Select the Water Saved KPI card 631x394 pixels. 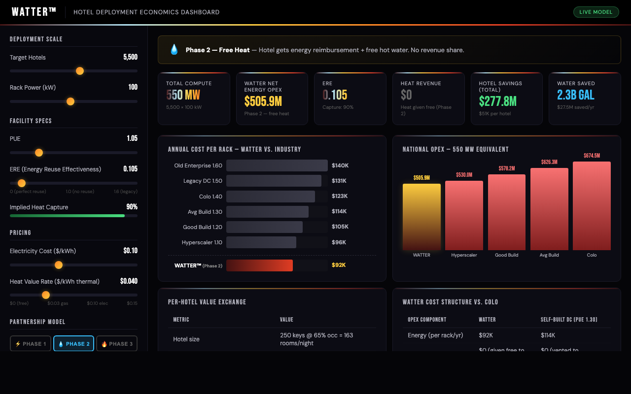click(x=584, y=98)
